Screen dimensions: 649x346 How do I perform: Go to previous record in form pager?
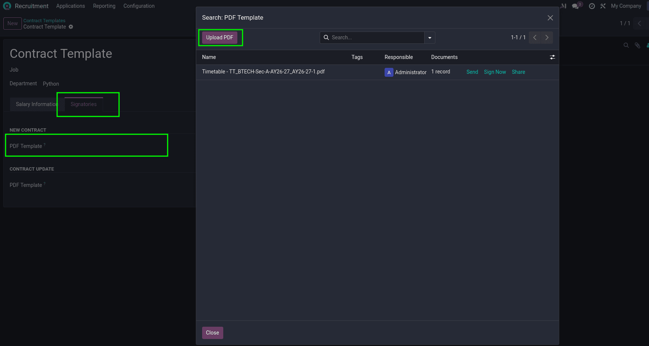tap(639, 23)
